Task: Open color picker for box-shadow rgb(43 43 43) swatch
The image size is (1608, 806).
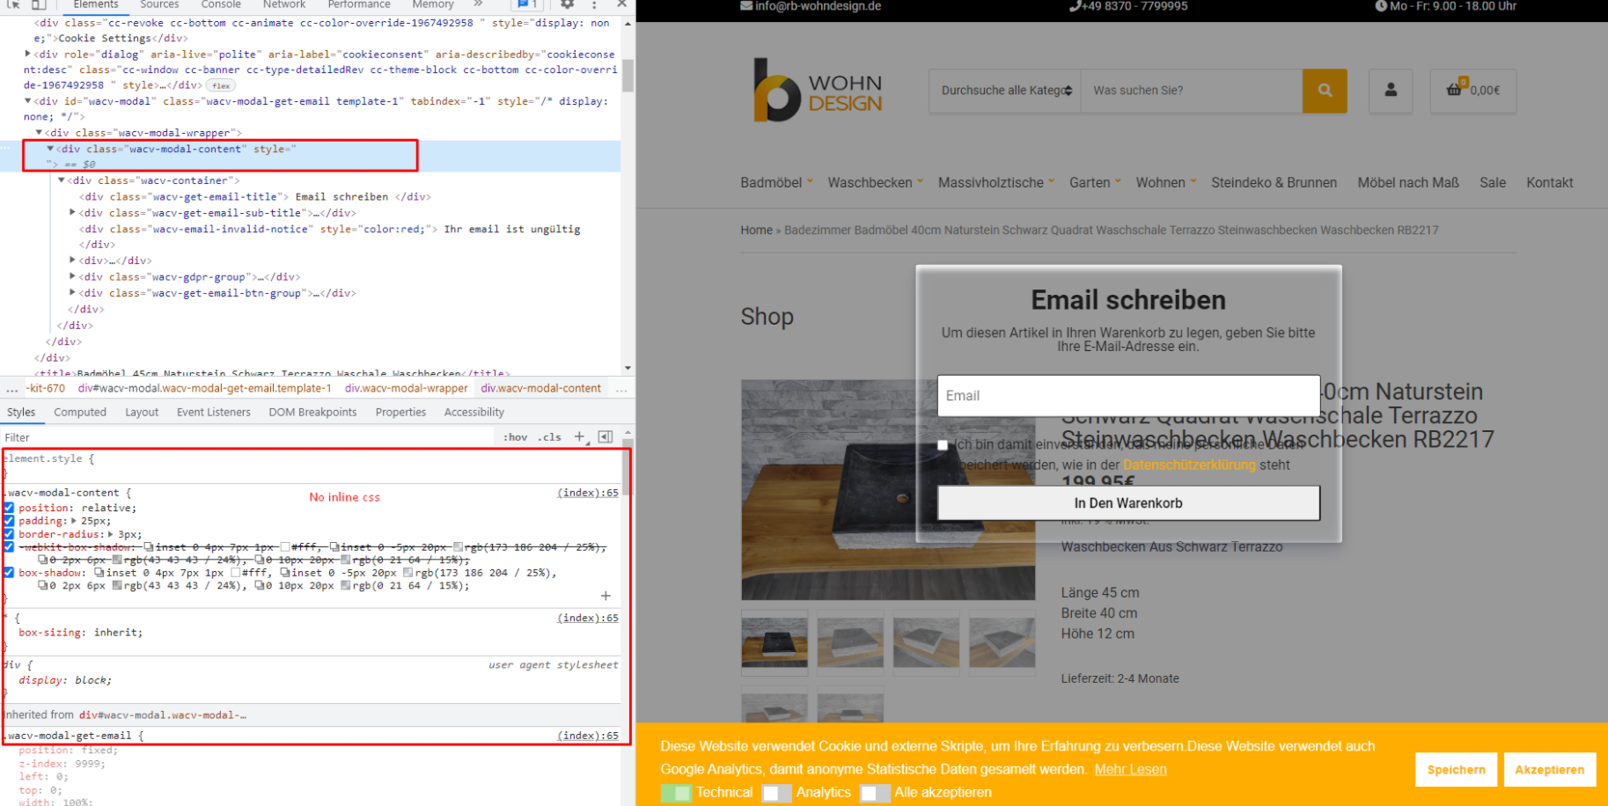Action: 117,585
